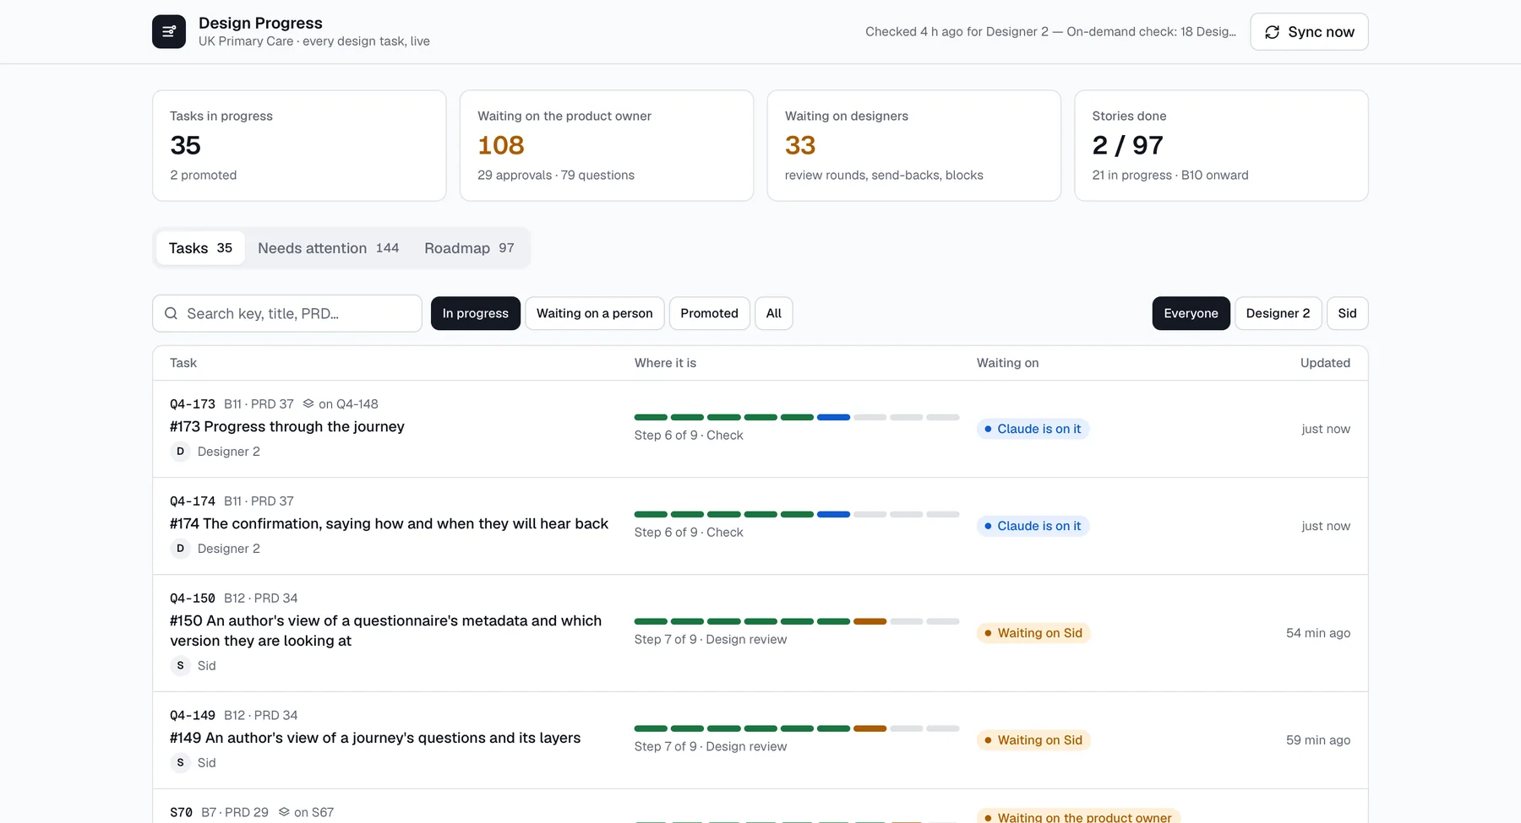Filter tasks by Sid
1521x823 pixels.
[1347, 313]
